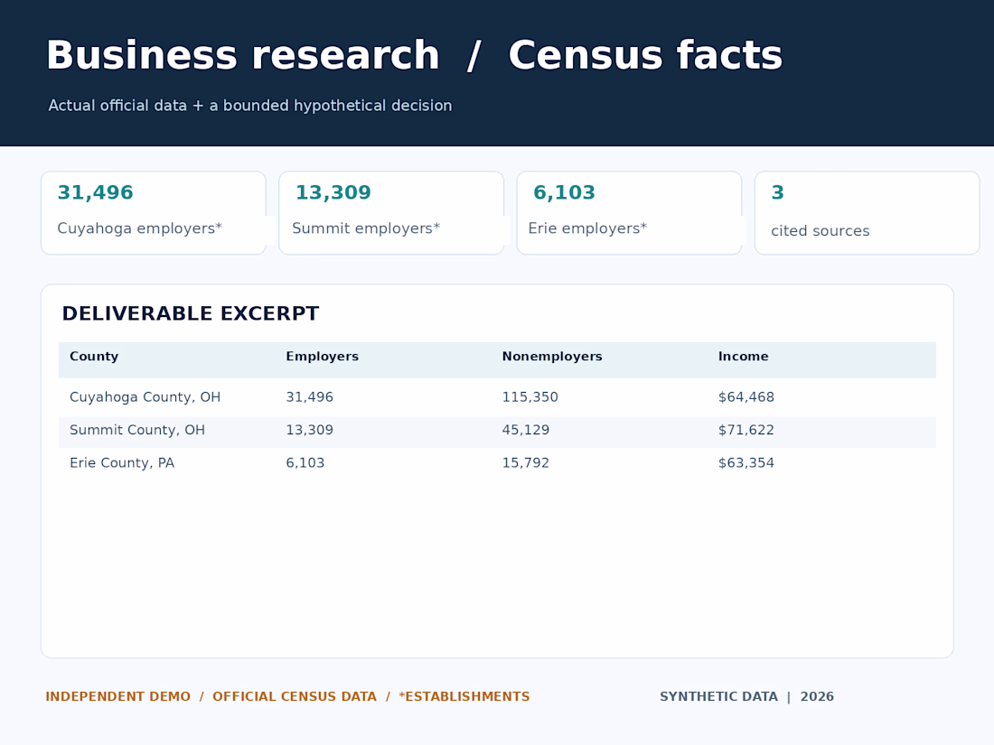Select the "cited sources" card label
Viewport: 994px width, 745px height.
[x=821, y=231]
